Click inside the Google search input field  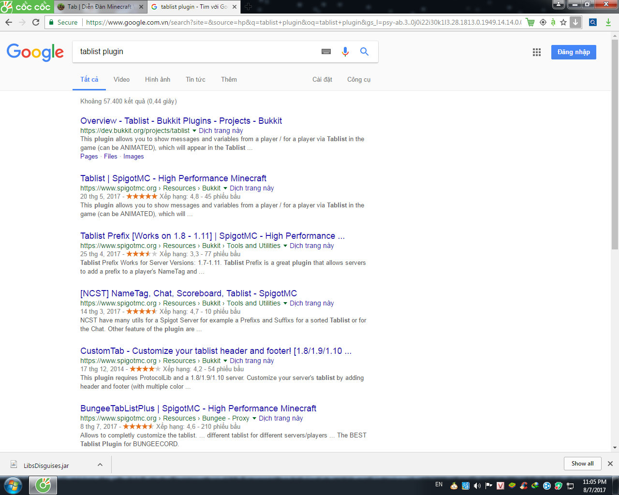point(193,52)
